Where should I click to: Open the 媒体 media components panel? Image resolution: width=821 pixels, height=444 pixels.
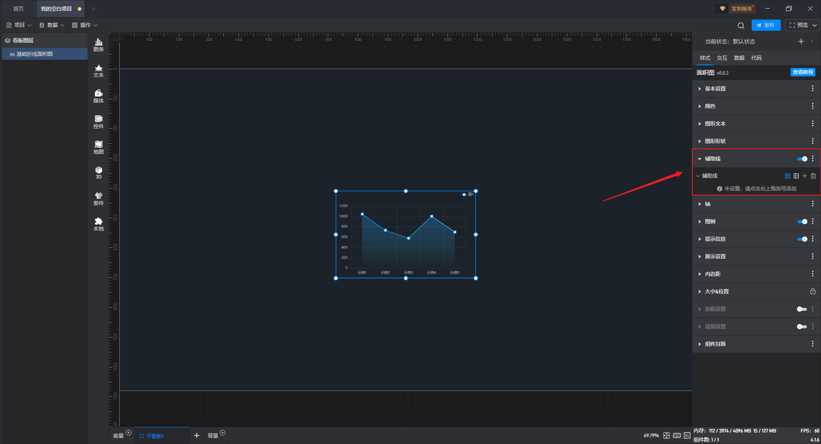pyautogui.click(x=98, y=96)
